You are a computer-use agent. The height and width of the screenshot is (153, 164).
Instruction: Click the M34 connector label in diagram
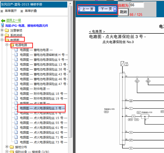coord(130,120)
